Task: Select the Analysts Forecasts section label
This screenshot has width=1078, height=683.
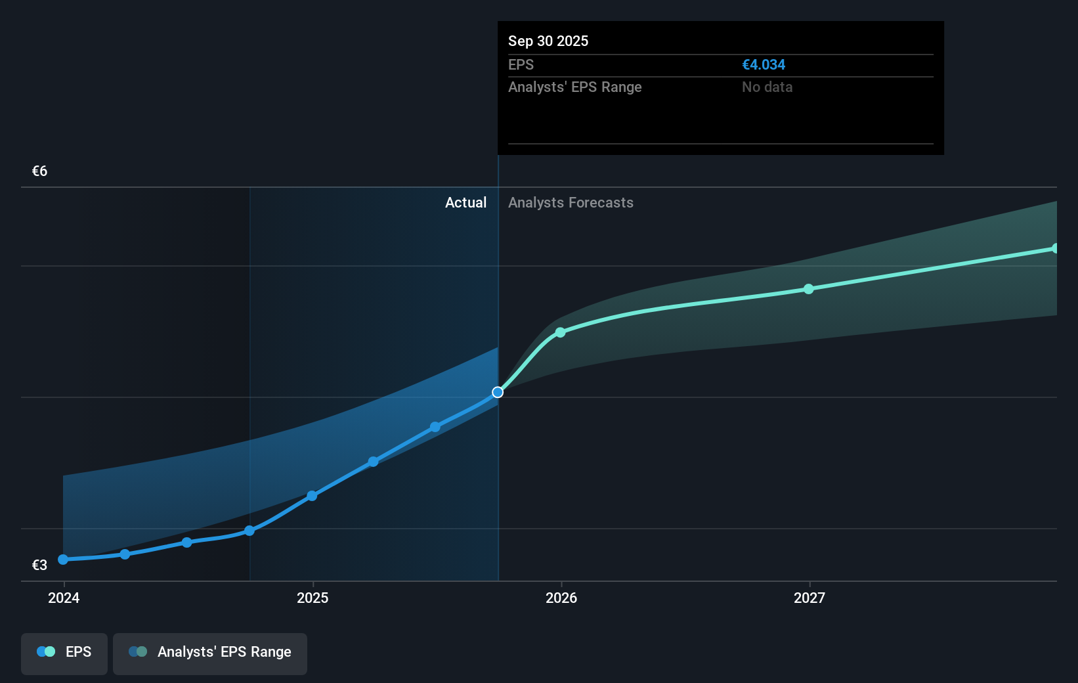Action: point(571,202)
